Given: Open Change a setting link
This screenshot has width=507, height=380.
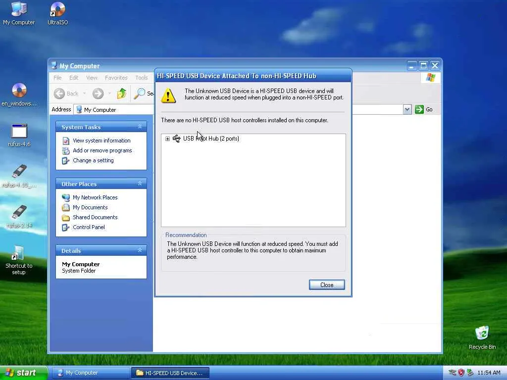Looking at the screenshot, I should [x=93, y=161].
